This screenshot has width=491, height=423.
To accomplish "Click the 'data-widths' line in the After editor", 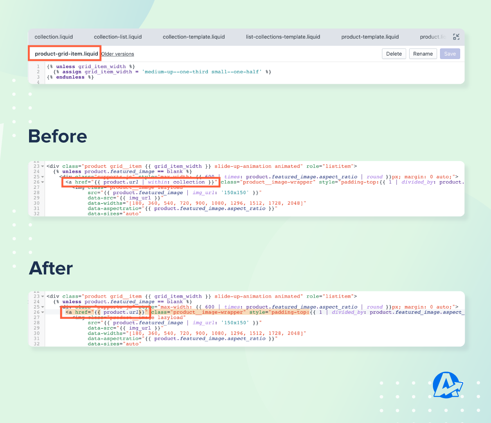I will point(197,333).
